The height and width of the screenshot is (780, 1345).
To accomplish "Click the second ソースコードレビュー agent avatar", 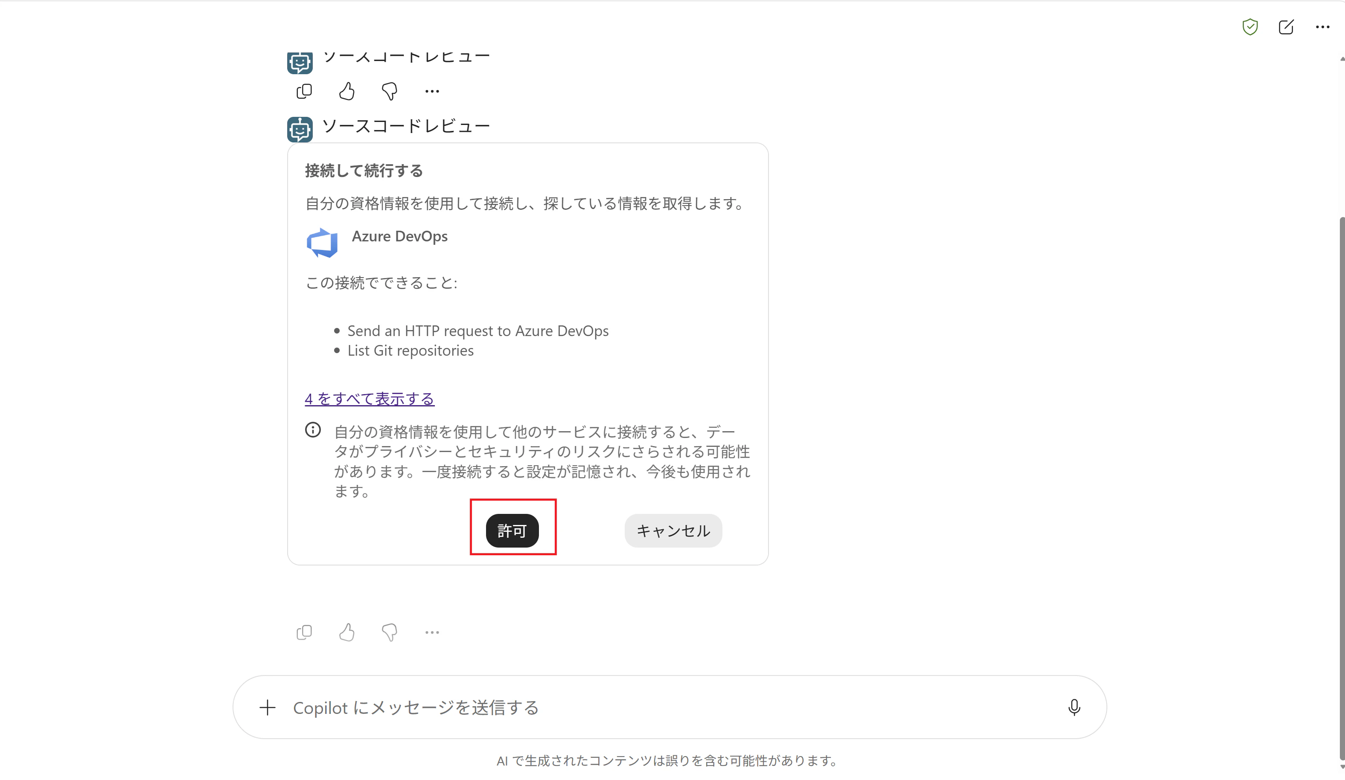I will (300, 129).
